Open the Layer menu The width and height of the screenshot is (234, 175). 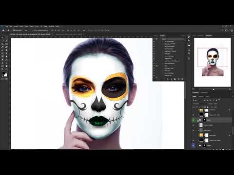coord(21,26)
